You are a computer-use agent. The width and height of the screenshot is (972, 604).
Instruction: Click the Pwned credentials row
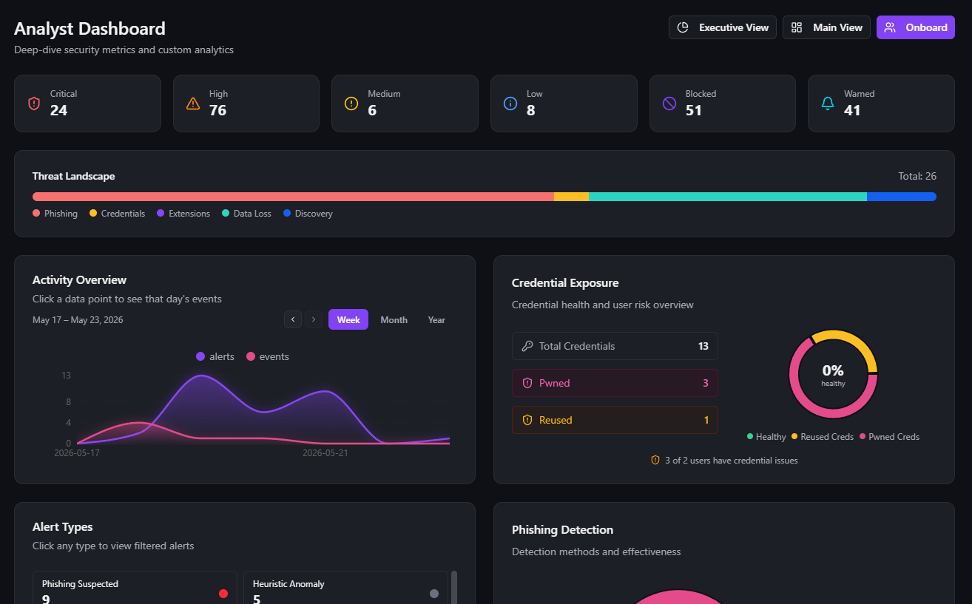(x=615, y=383)
